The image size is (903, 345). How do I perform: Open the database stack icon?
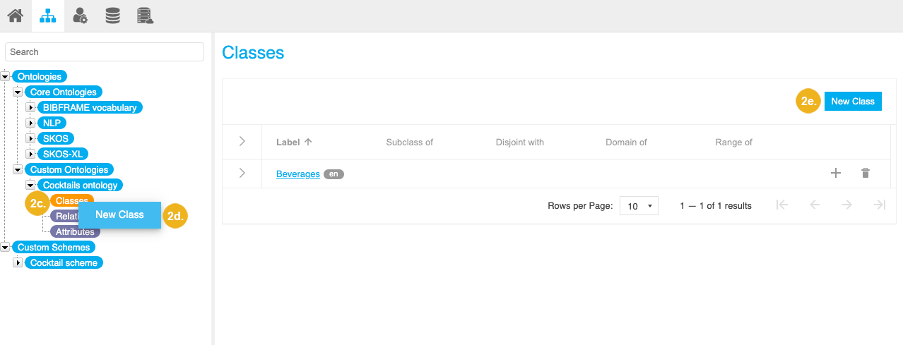112,16
